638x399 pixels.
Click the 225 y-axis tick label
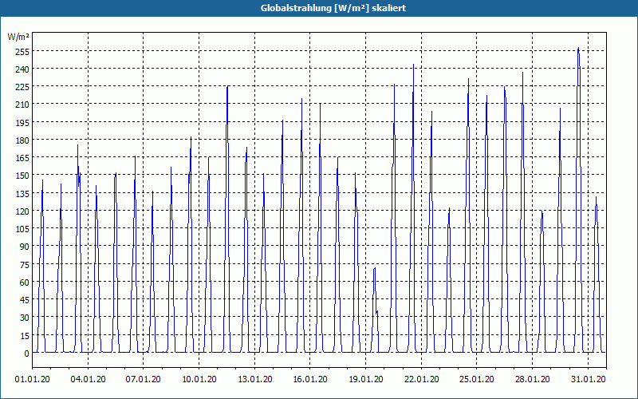(x=22, y=87)
